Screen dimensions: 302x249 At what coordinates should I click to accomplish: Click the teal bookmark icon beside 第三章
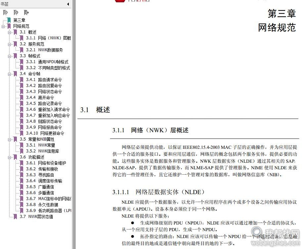click(9, 20)
